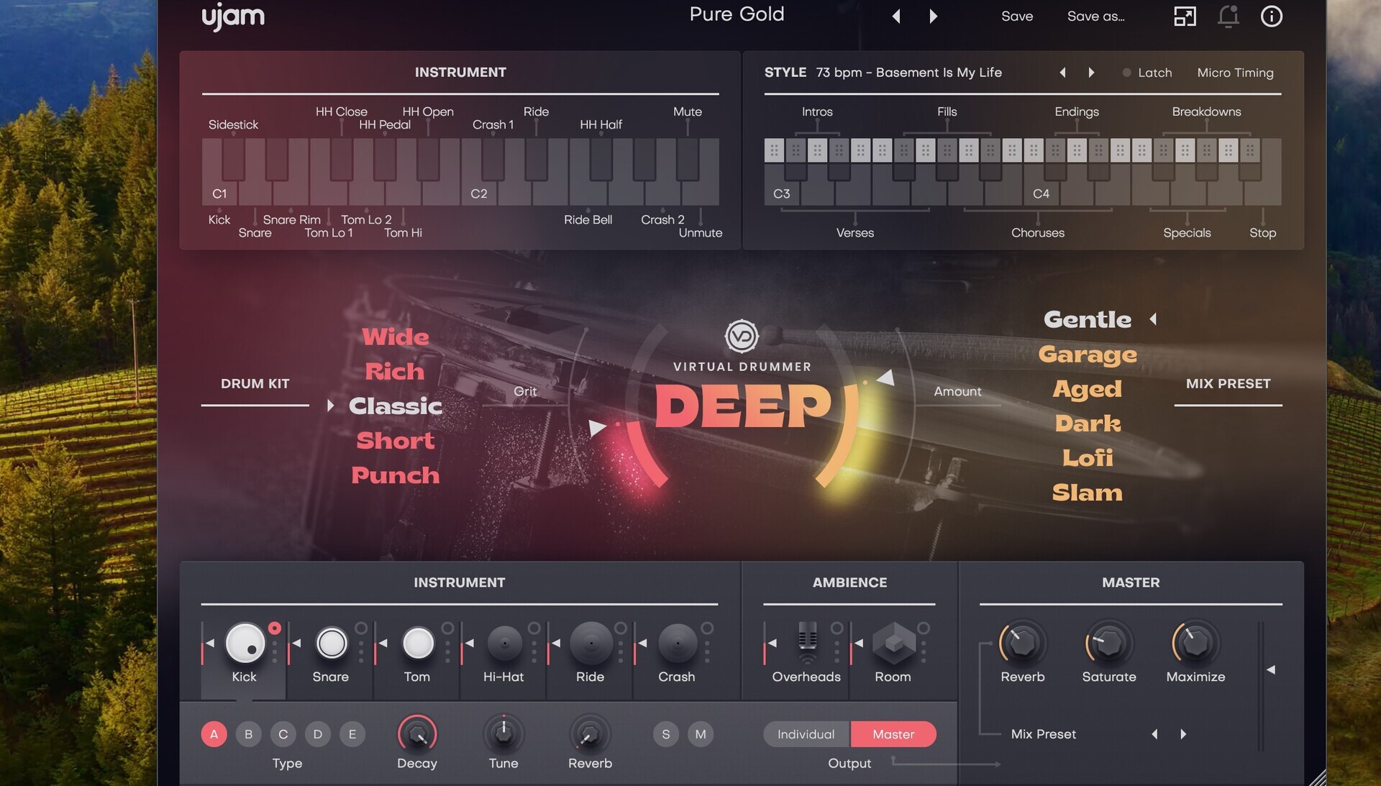Choose the Dark mix preset
1381x786 pixels.
tap(1088, 423)
